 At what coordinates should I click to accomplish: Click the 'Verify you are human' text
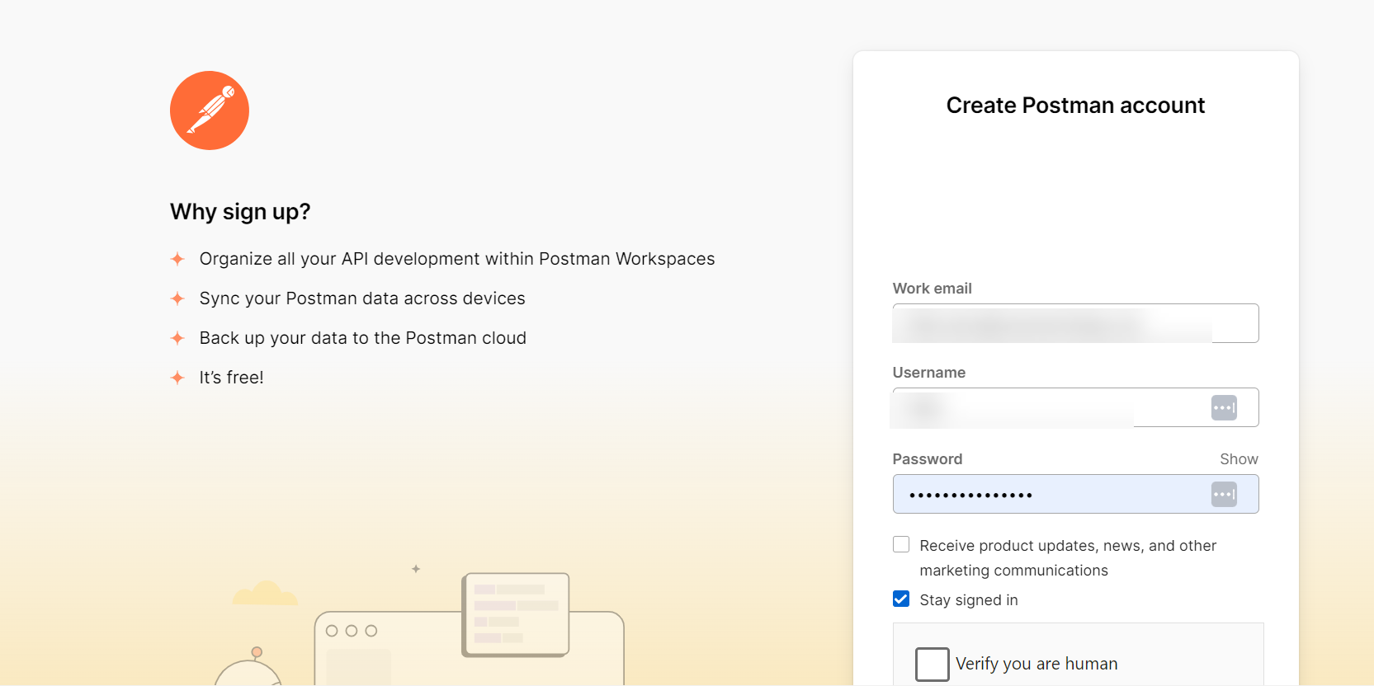point(1036,664)
